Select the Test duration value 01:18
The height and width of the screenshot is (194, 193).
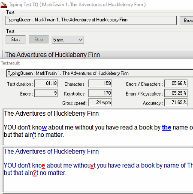click(x=46, y=83)
